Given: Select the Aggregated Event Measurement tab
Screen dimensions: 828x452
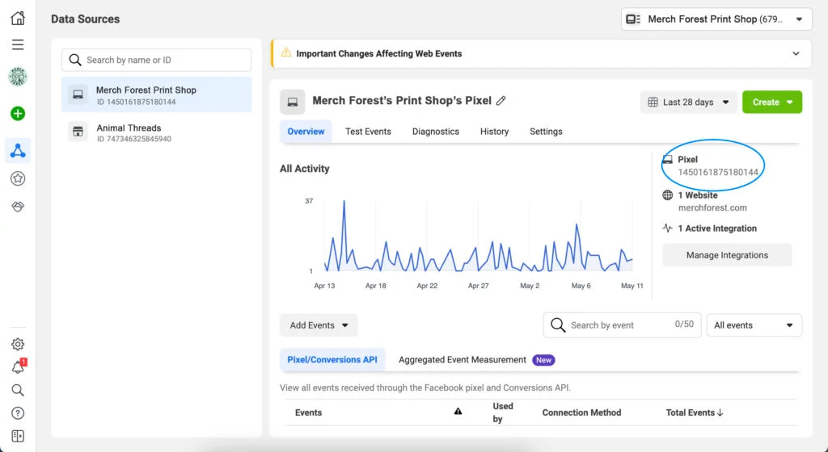Looking at the screenshot, I should [x=462, y=360].
